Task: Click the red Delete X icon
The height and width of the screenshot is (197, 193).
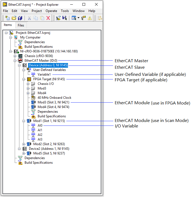Action: (48, 18)
